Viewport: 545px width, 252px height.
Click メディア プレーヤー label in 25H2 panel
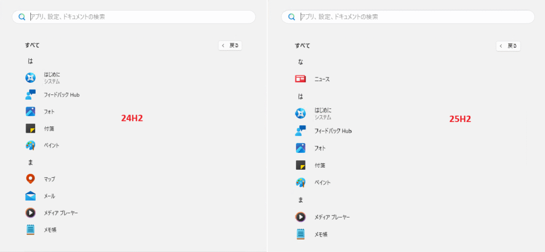pyautogui.click(x=332, y=217)
